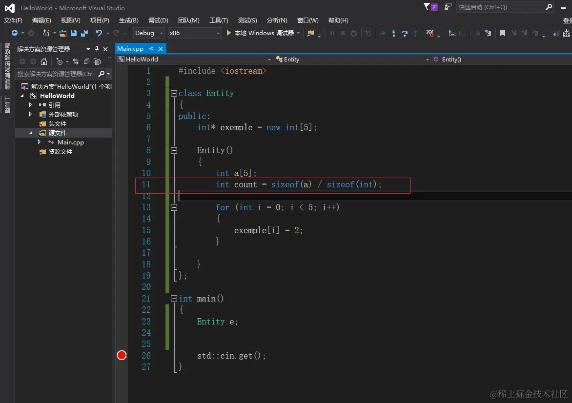Click the Step Into debug icon
Image resolution: width=572 pixels, height=403 pixels.
(393, 33)
